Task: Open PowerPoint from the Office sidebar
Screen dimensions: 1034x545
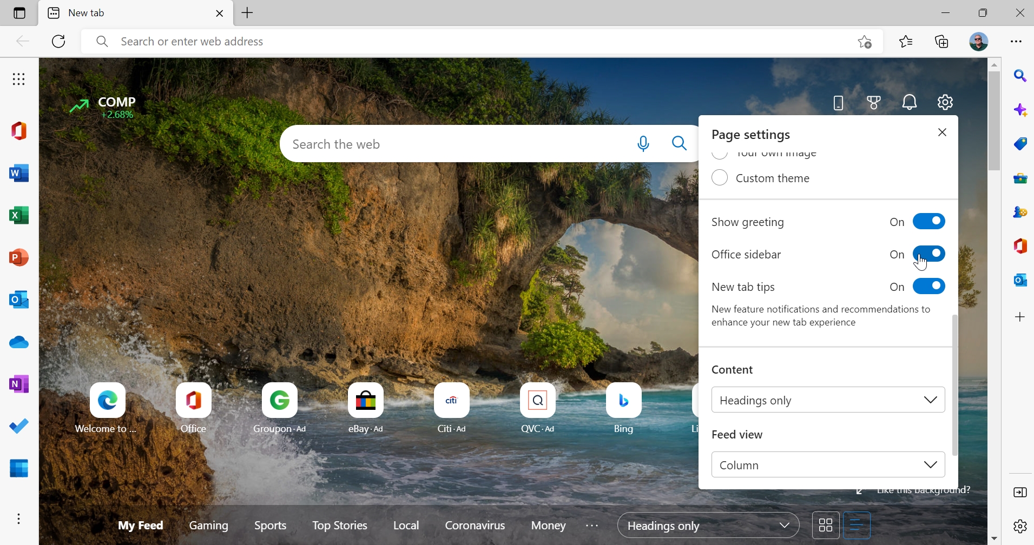Action: [x=19, y=258]
